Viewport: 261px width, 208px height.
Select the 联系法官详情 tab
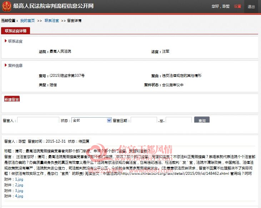(15, 31)
